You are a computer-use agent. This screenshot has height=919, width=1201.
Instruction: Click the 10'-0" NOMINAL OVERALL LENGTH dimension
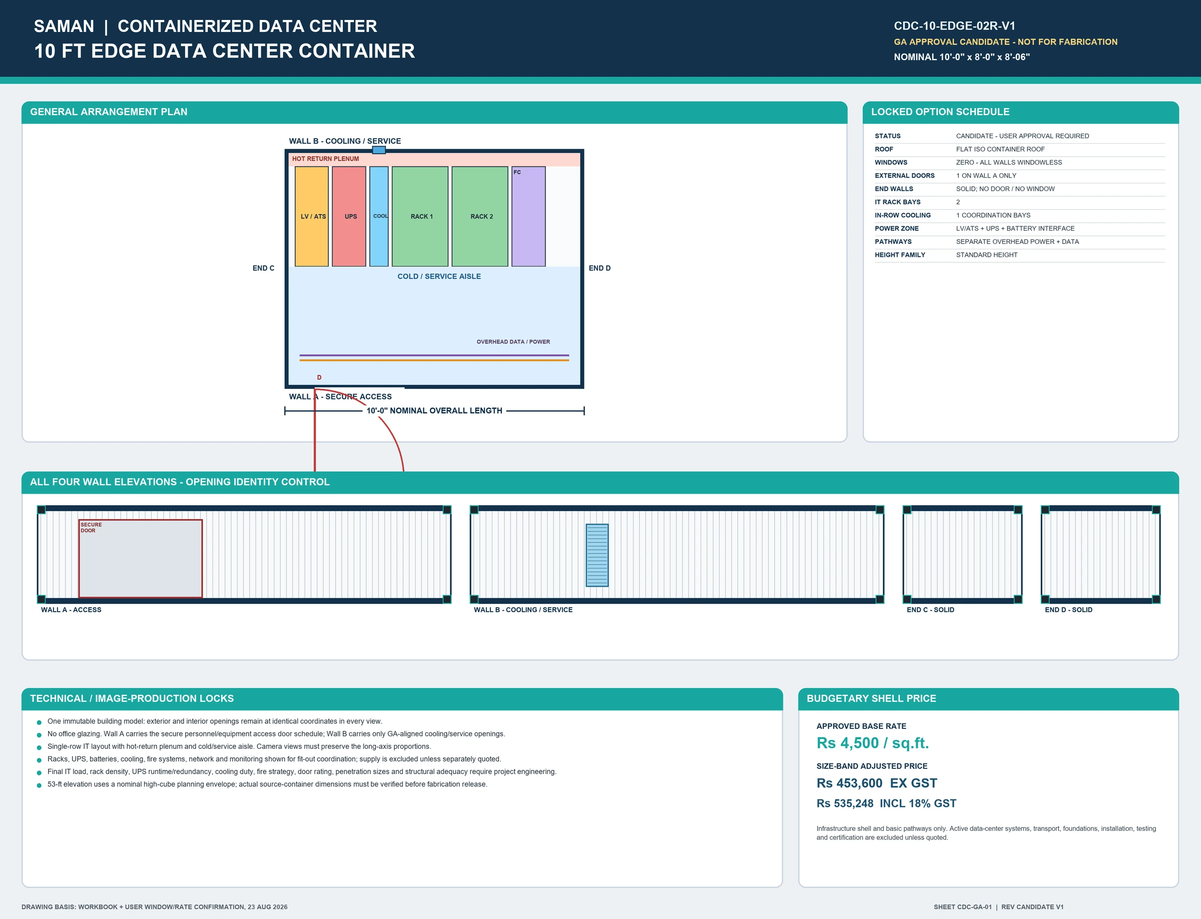[x=434, y=410]
